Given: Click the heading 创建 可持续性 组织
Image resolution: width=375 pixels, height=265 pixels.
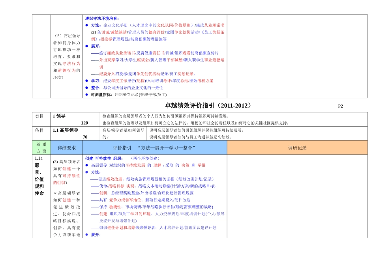Looking at the screenshot, I should (x=104, y=159).
